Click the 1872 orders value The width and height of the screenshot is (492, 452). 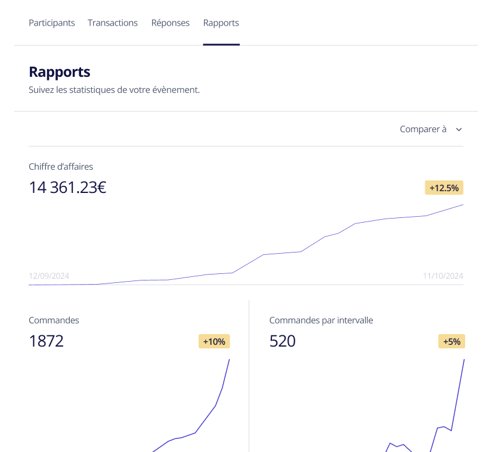[46, 341]
